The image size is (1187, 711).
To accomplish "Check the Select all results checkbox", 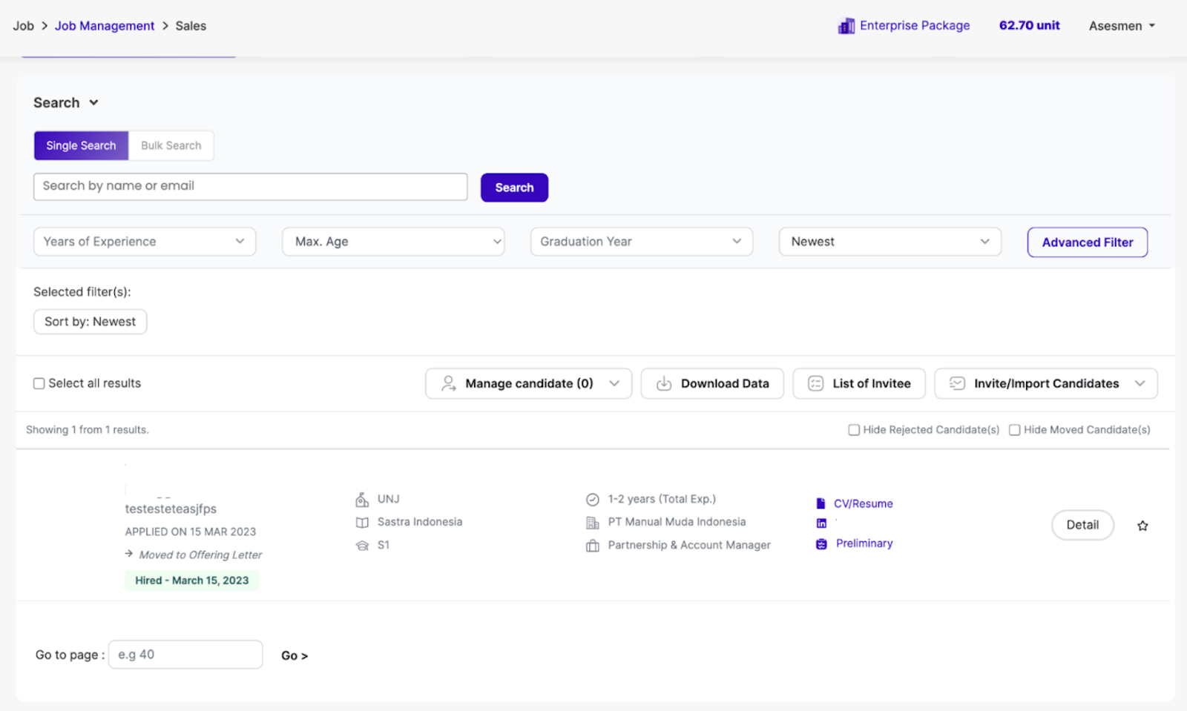I will [x=39, y=383].
